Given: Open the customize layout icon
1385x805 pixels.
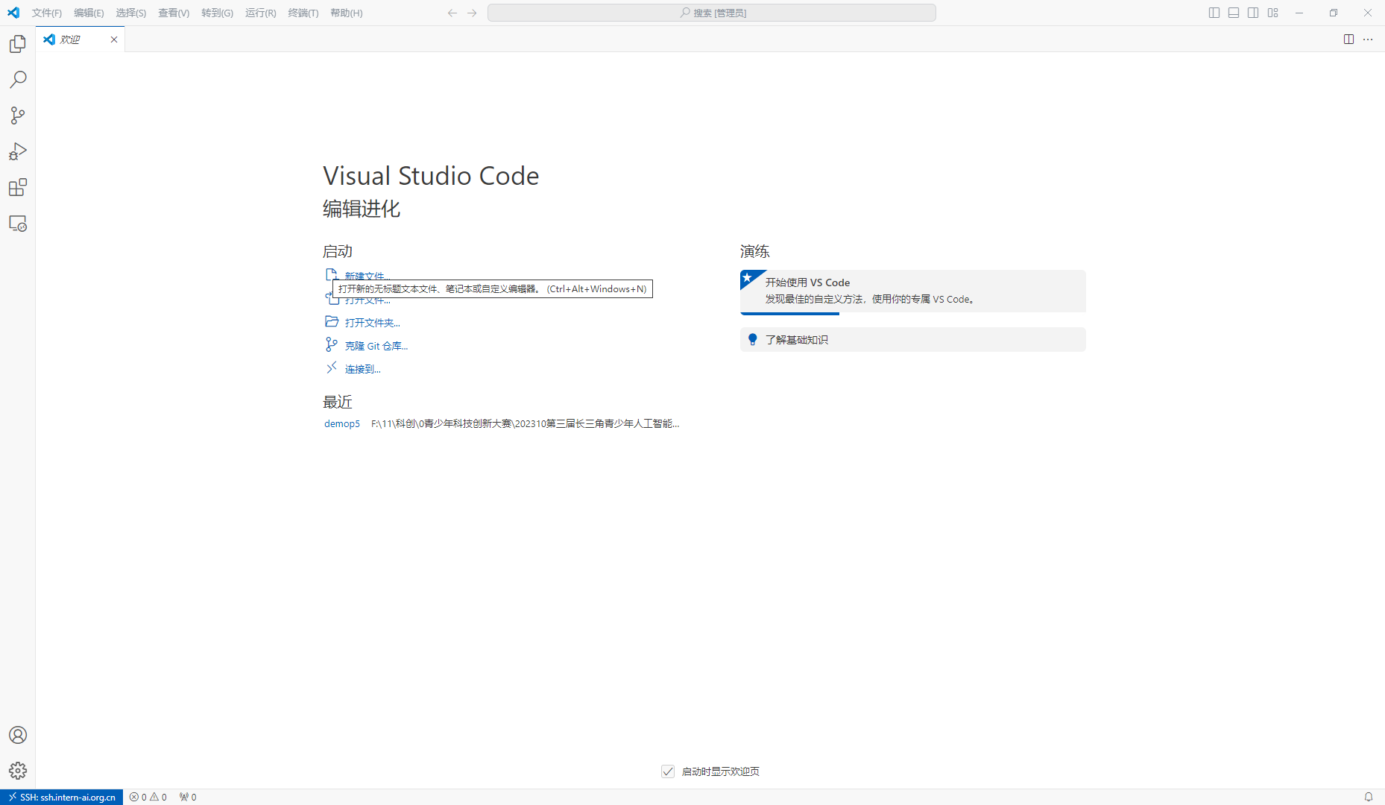Looking at the screenshot, I should [1273, 13].
